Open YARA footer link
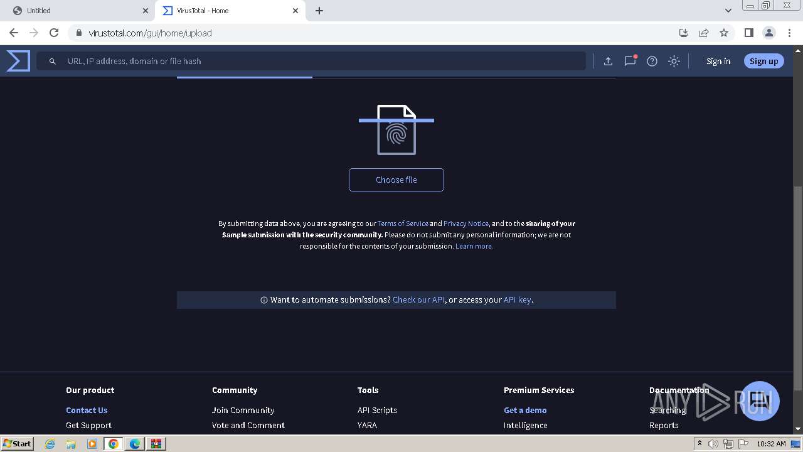 point(367,425)
